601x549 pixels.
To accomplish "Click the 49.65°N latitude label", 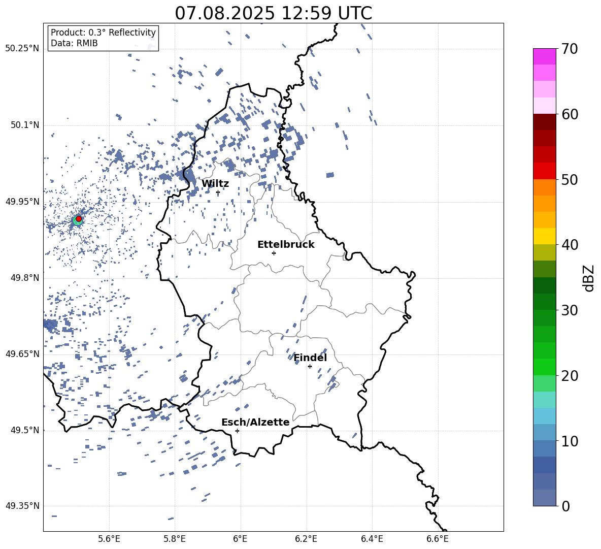I will (x=22, y=353).
